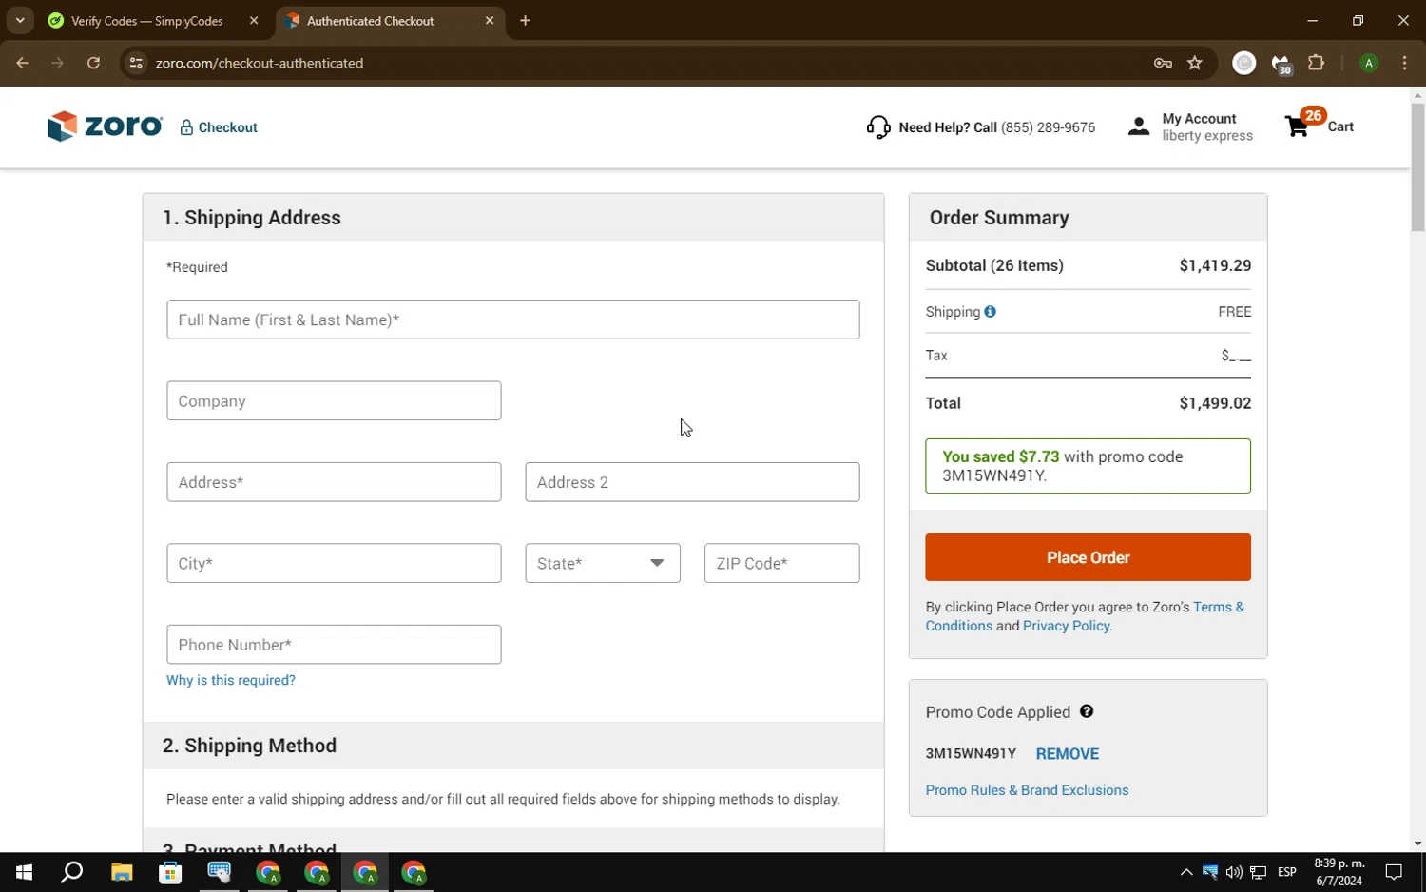Reload the page
This screenshot has width=1426, height=892.
(x=93, y=63)
